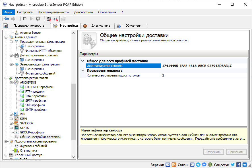This screenshot has width=252, height=168.
Task: Navigate back using the blue left arrow
Action: pos(7,18)
